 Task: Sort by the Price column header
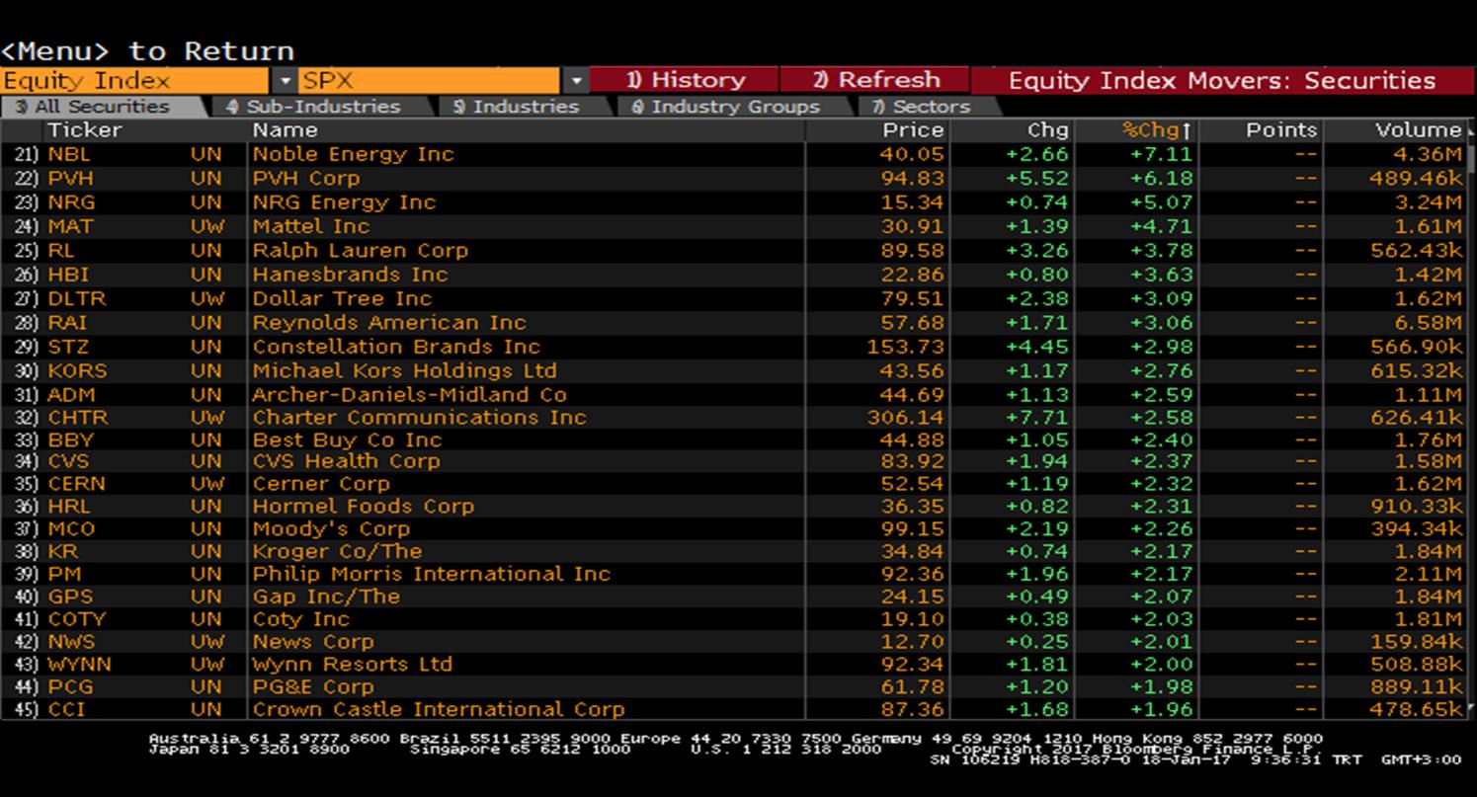[913, 130]
